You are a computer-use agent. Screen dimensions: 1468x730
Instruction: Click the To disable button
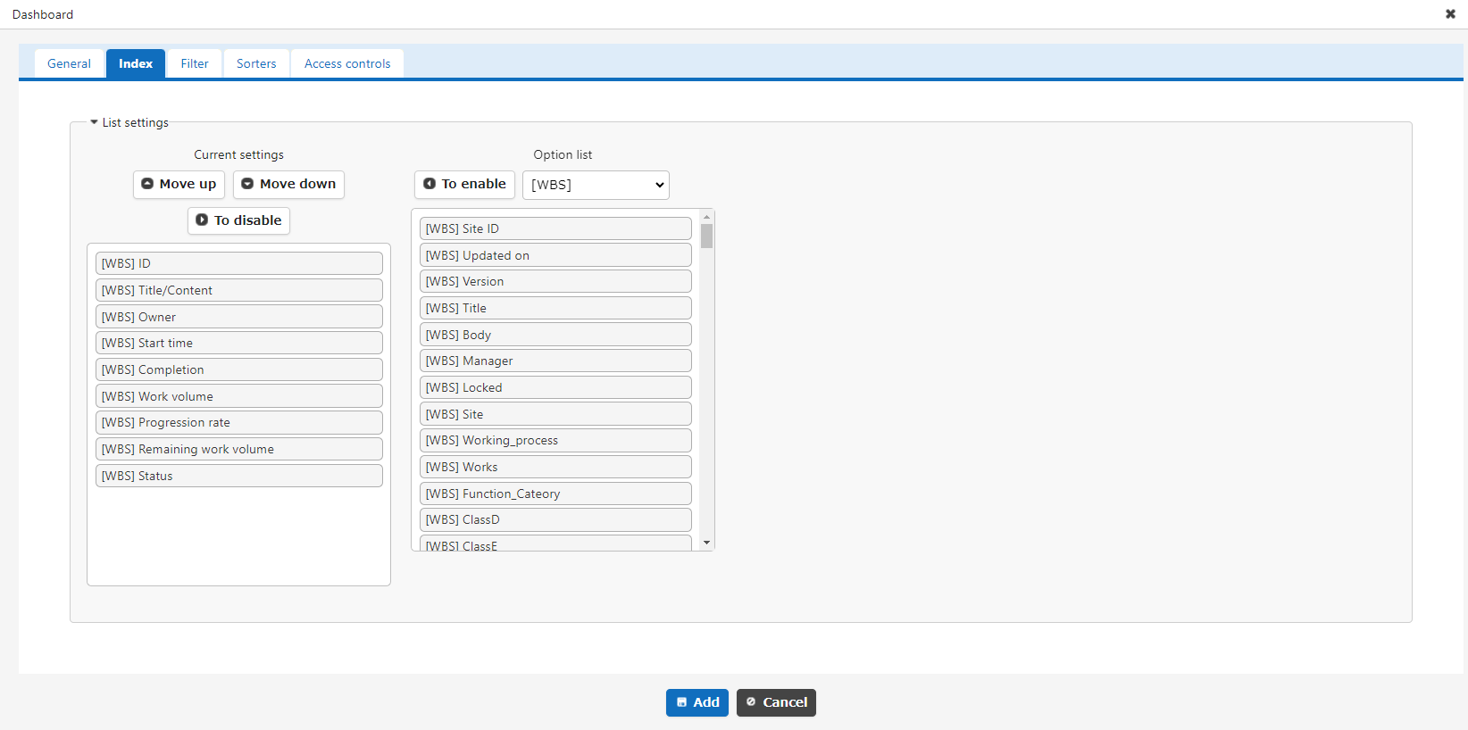[x=238, y=220]
